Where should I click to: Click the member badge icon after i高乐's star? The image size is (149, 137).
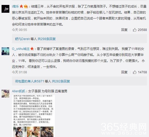26,6
